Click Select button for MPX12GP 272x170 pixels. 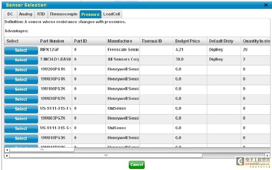point(21,50)
